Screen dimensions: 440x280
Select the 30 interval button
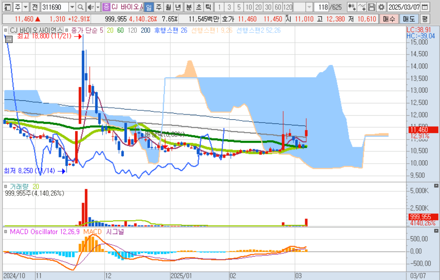pos(268,7)
